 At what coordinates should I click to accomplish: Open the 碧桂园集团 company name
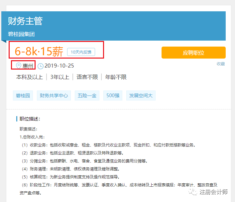[x=21, y=34]
